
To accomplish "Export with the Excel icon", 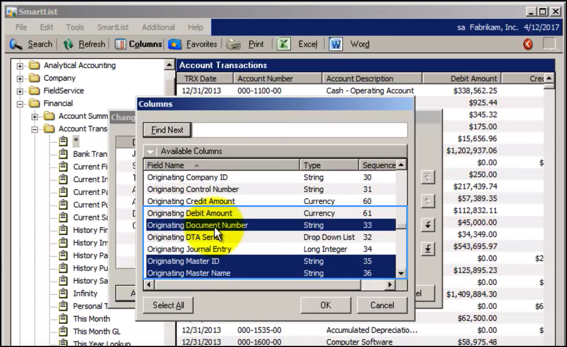I will click(x=284, y=44).
